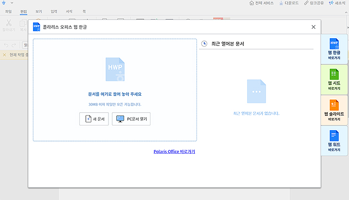Viewport: 349px width, 200px height.
Task: Switch to the 보기 tab
Action: click(x=39, y=12)
